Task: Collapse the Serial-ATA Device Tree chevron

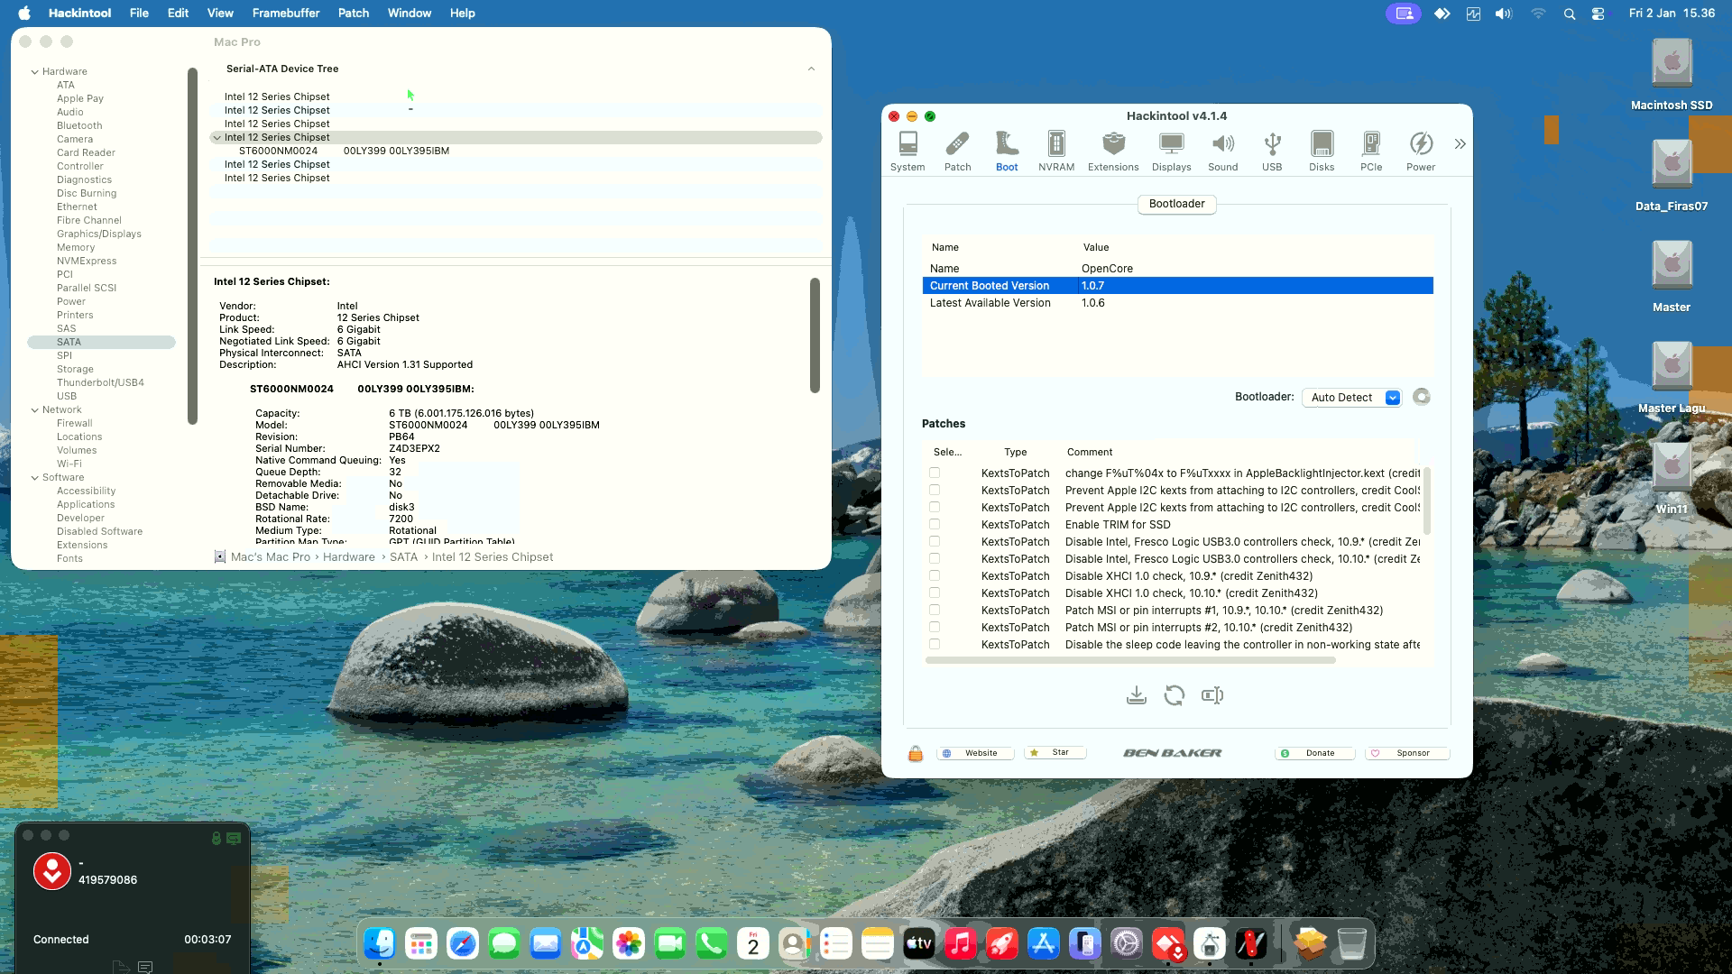Action: pyautogui.click(x=811, y=69)
